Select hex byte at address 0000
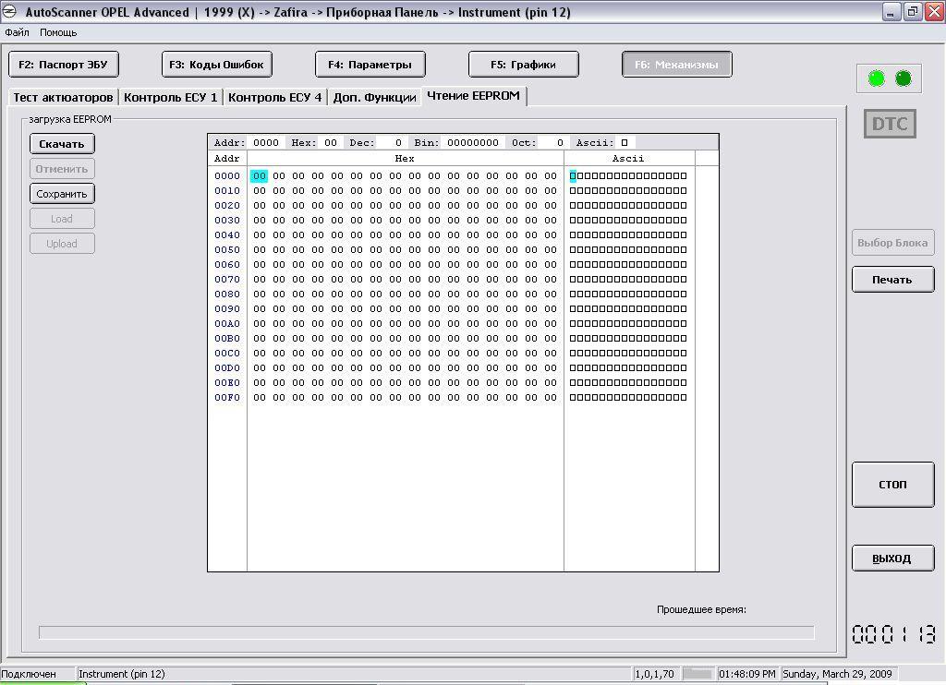 [259, 176]
